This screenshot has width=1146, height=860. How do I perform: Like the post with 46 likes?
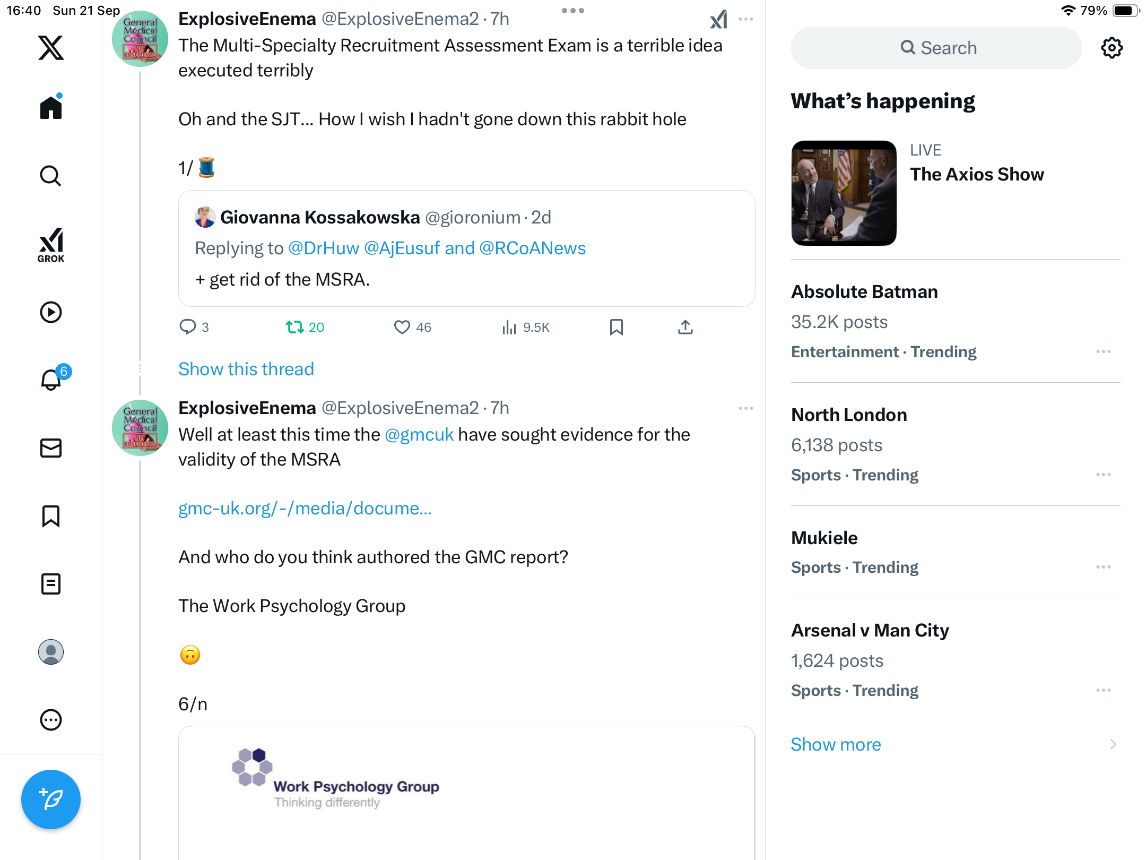tap(402, 327)
